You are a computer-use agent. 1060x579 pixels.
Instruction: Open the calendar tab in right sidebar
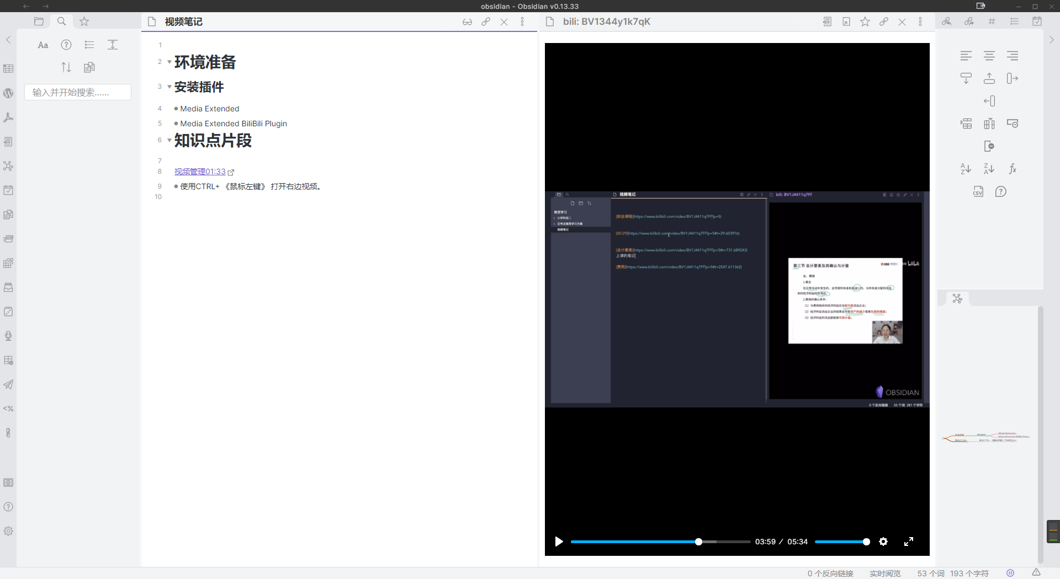(x=1037, y=22)
